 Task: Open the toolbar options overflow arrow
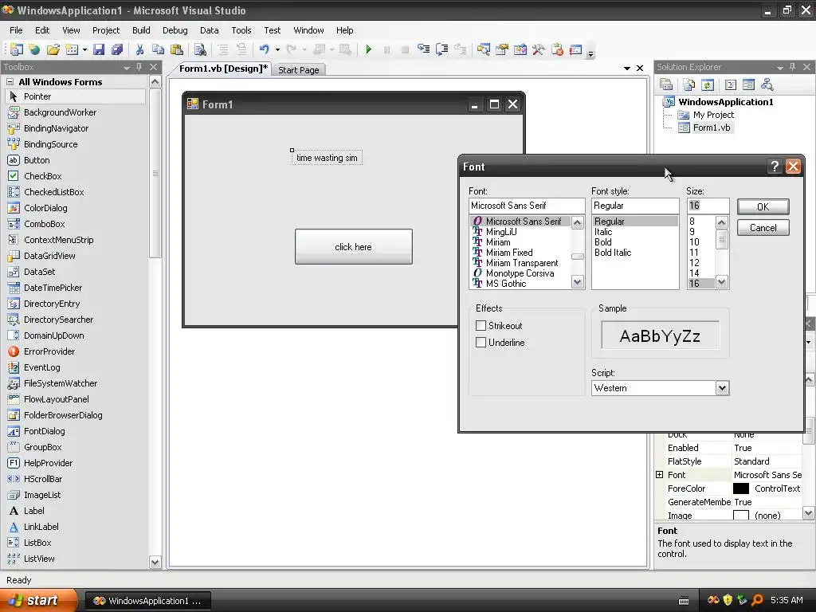[x=590, y=53]
